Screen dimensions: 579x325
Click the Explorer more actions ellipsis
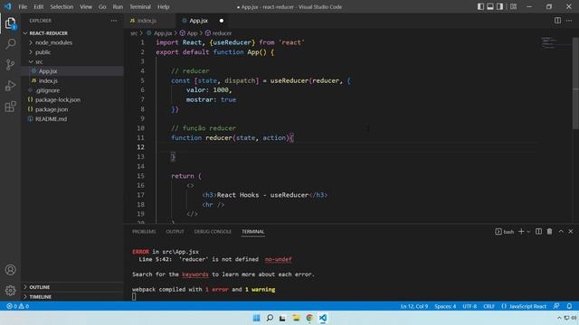pyautogui.click(x=114, y=21)
